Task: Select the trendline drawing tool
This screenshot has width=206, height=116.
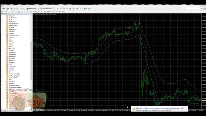Action: [x=16, y=12]
